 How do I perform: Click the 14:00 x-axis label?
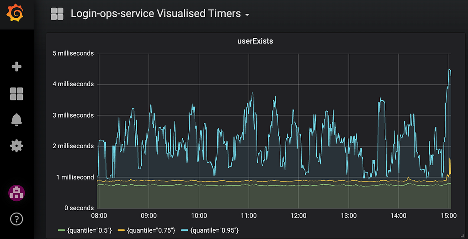[398, 215]
